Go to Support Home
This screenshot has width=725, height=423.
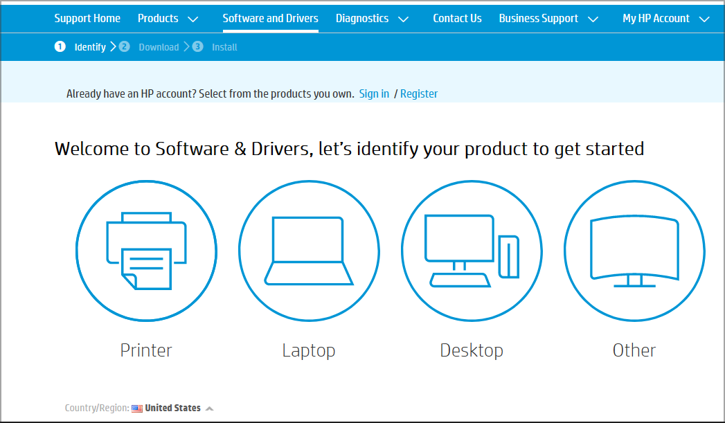87,19
